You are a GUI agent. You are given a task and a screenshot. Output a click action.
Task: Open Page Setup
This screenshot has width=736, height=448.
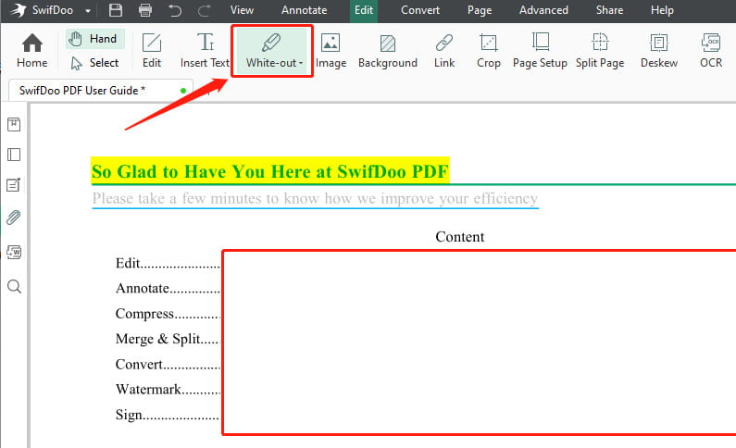[541, 51]
